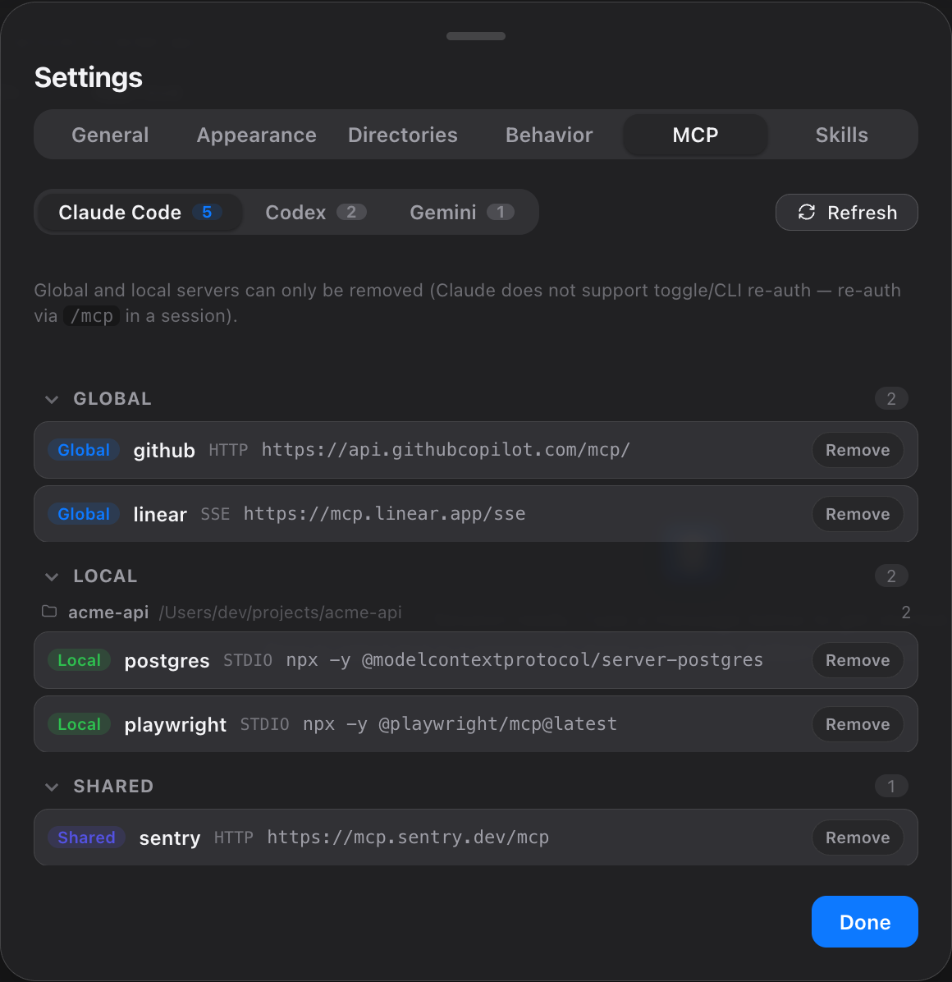The height and width of the screenshot is (982, 952).
Task: Collapse the SHARED section chevron
Action: [52, 787]
